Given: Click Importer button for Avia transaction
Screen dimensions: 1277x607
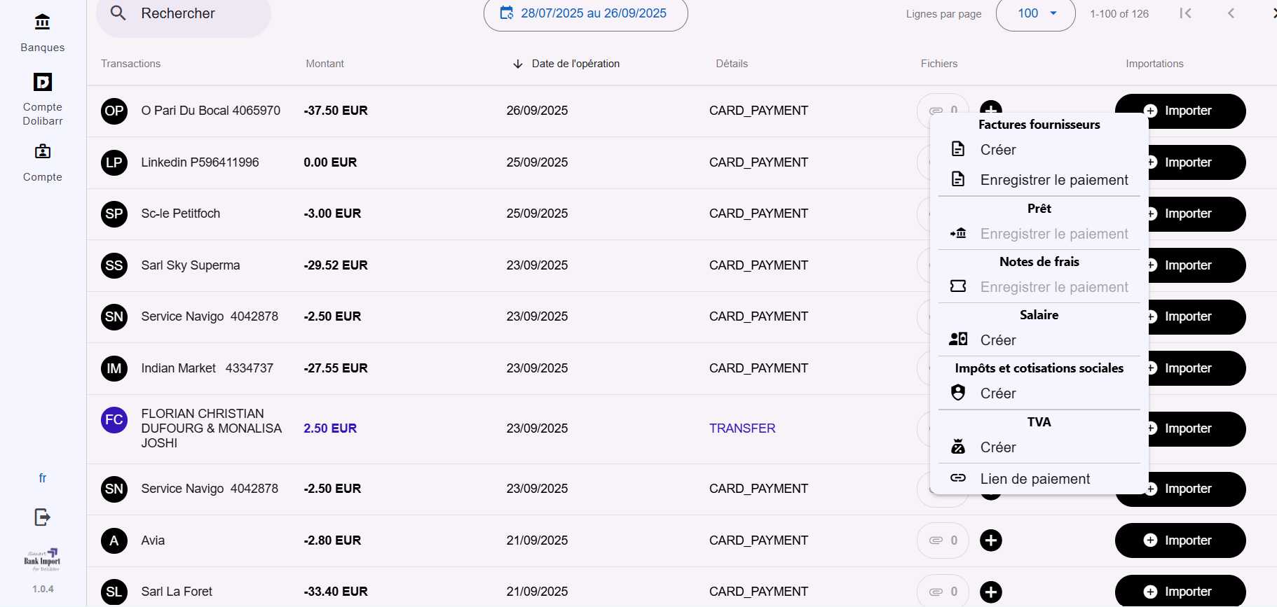Looking at the screenshot, I should tap(1180, 540).
